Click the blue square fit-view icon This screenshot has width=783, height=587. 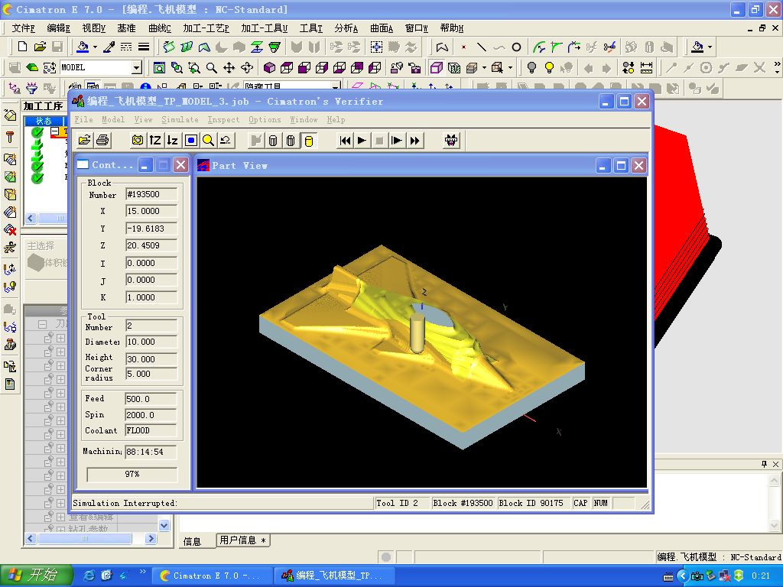tap(190, 141)
